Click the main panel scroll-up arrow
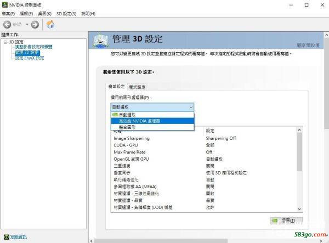This screenshot has height=243, width=329. (x=327, y=35)
